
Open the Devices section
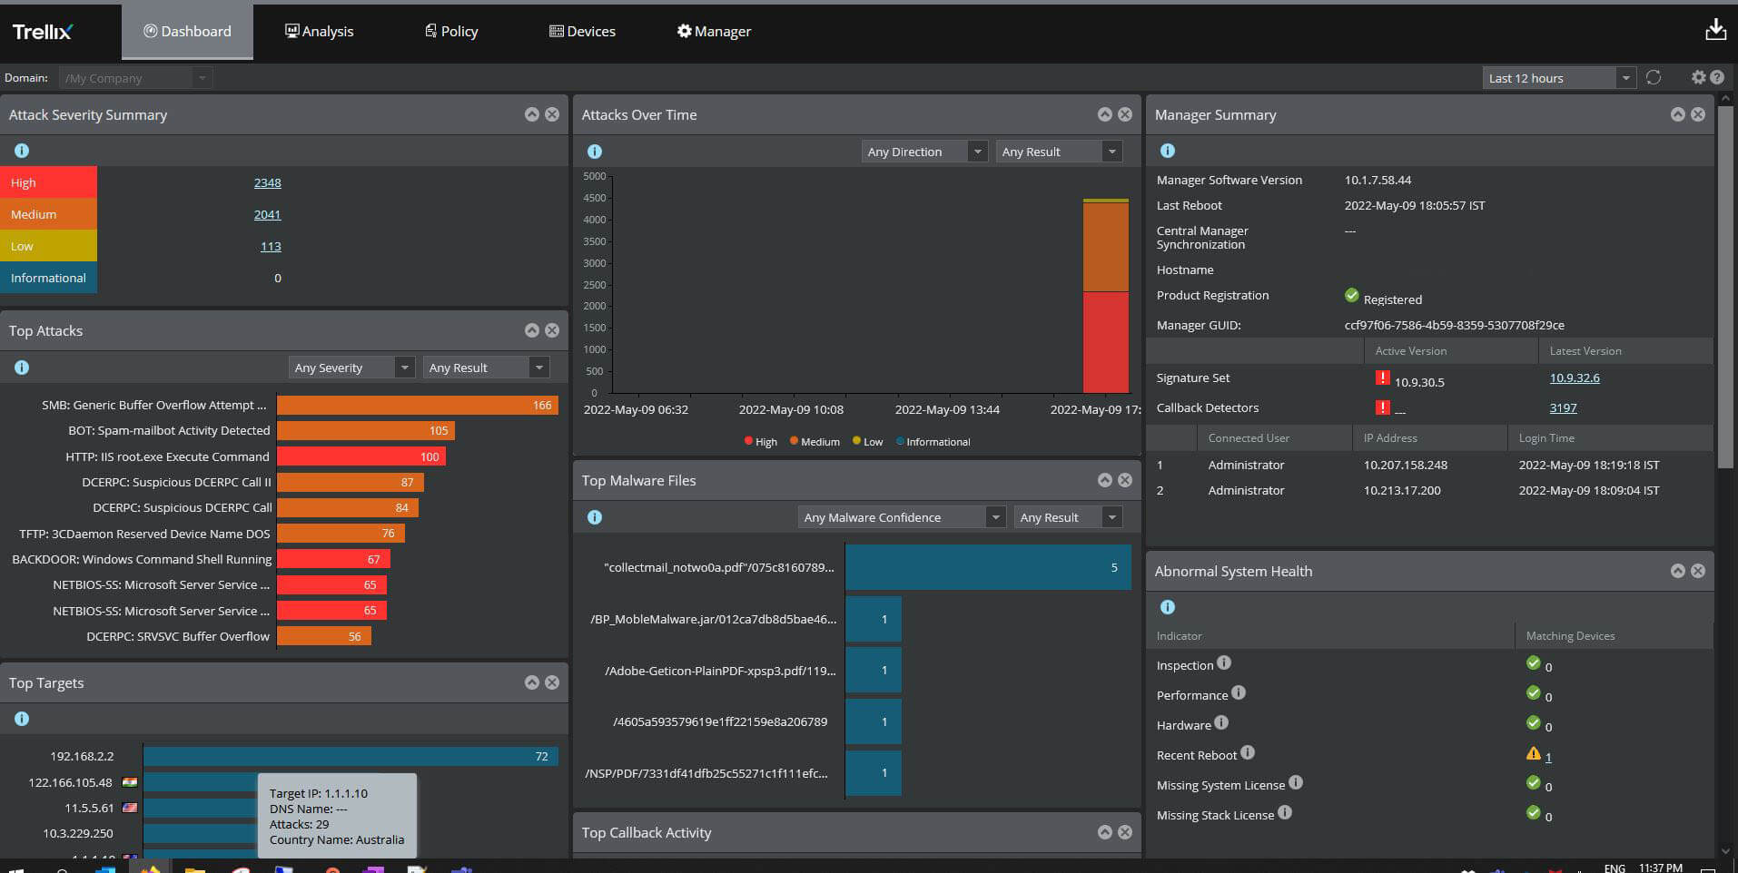tap(582, 31)
